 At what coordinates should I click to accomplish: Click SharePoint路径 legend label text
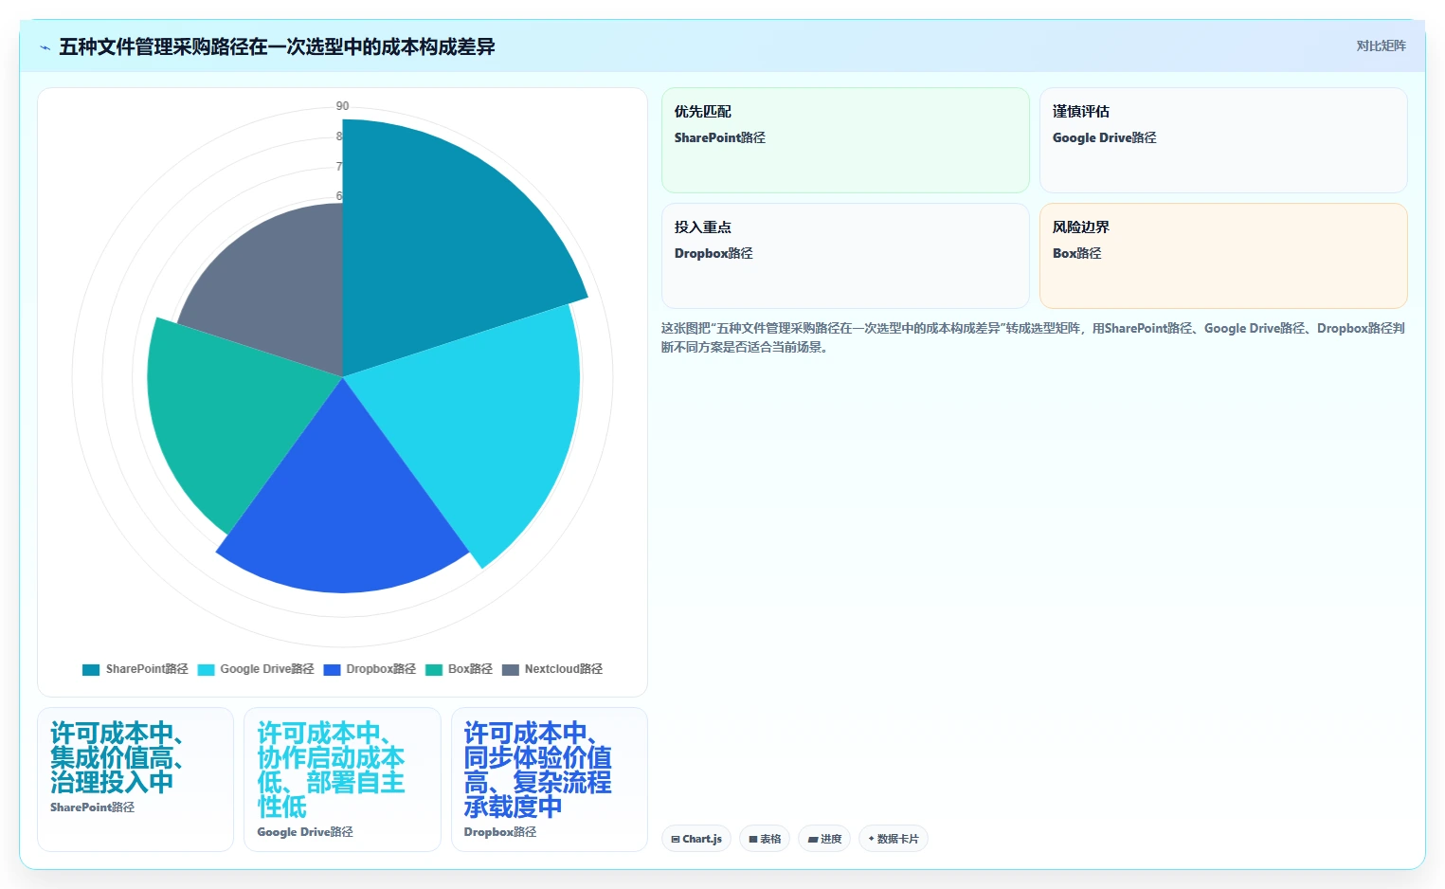147,669
